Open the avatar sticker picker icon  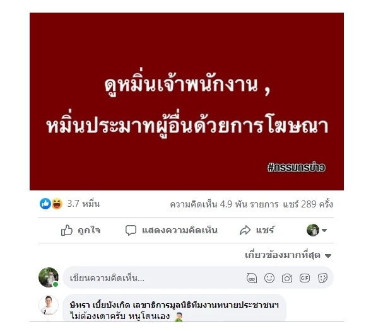pos(252,278)
